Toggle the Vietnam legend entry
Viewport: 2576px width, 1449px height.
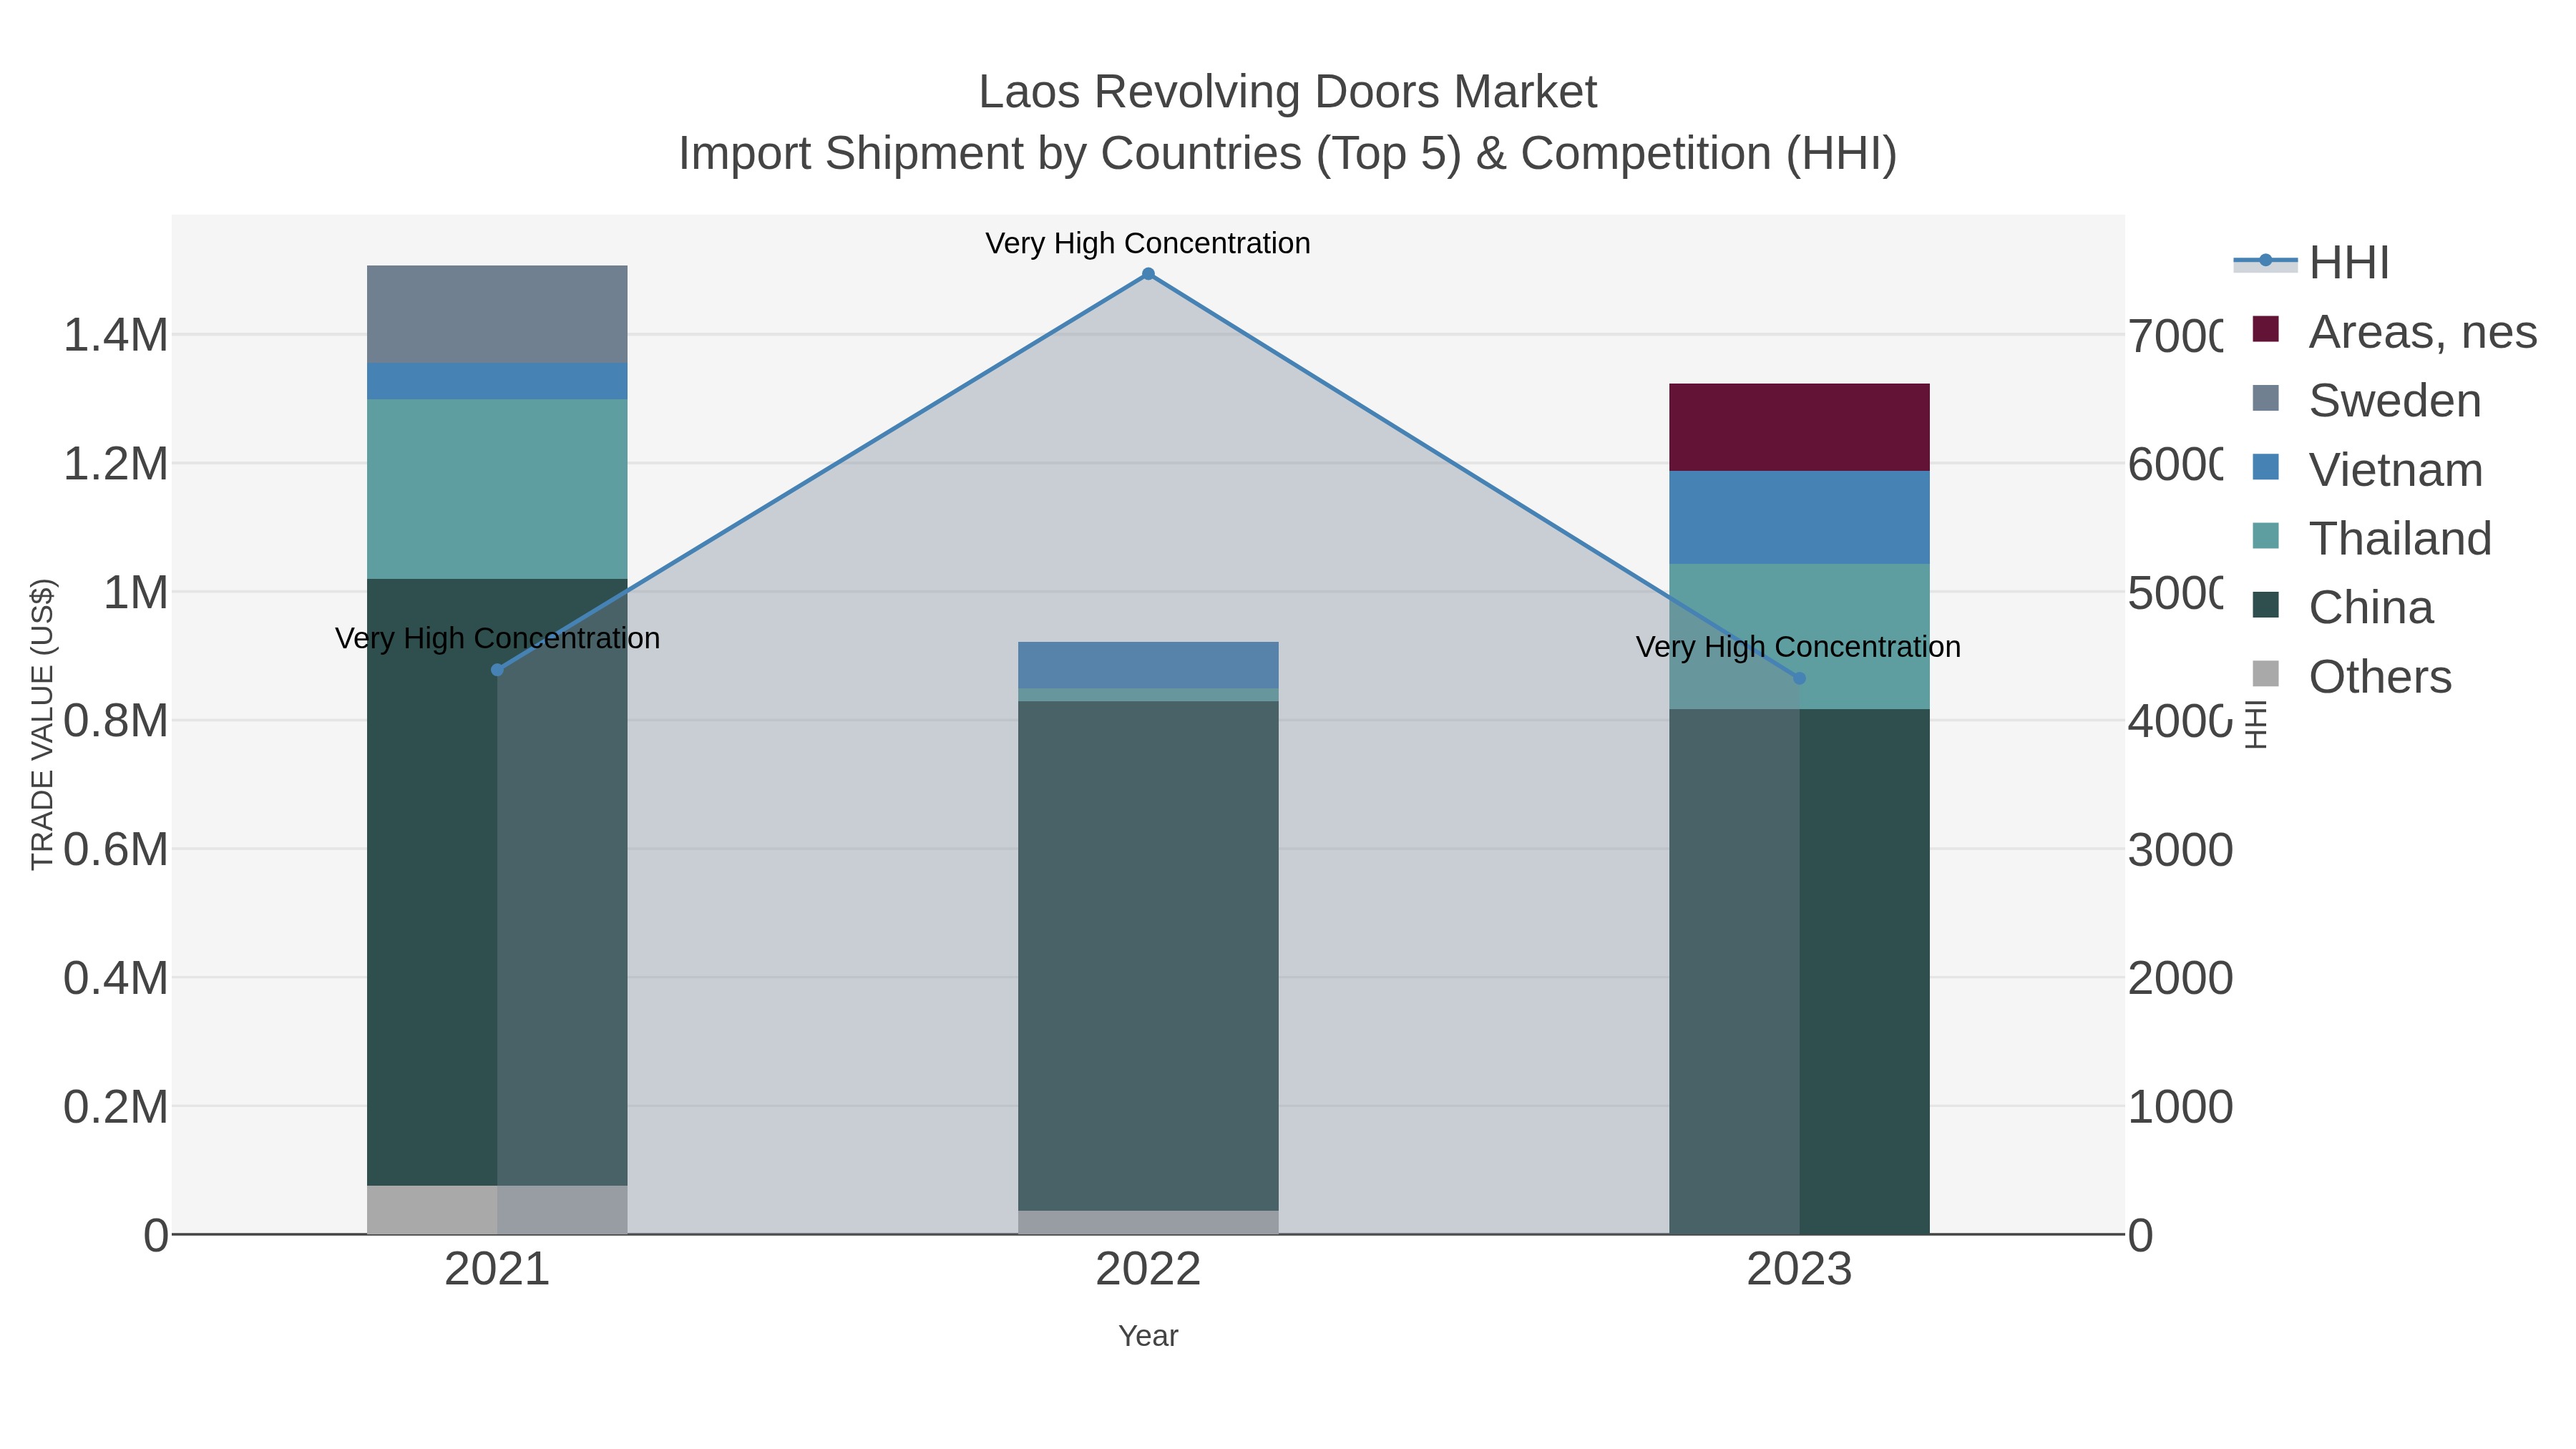click(x=2367, y=469)
